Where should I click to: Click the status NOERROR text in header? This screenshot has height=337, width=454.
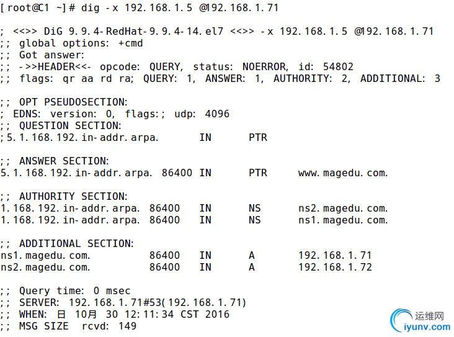241,67
